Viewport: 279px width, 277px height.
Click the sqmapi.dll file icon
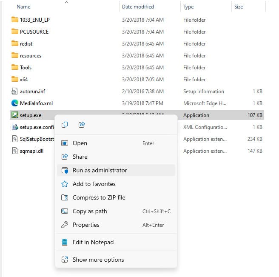click(x=14, y=151)
